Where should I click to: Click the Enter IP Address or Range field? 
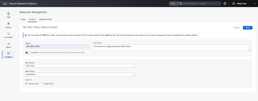pyautogui.click(x=201, y=3)
